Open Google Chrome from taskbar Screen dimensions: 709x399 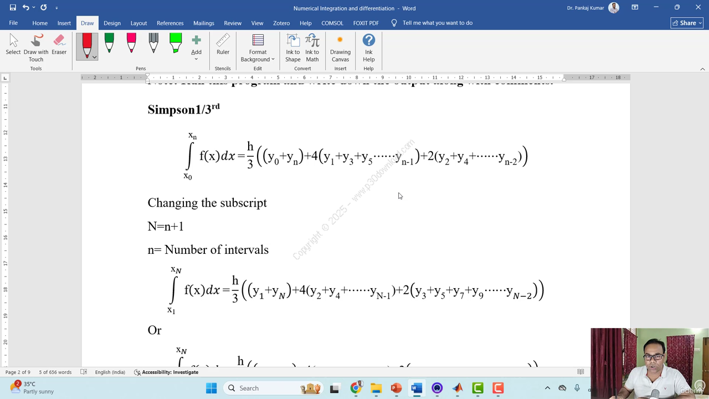(x=356, y=388)
